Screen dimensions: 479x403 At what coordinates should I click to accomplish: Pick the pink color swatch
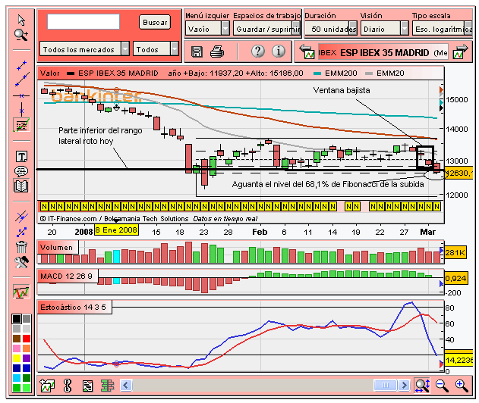coord(17,348)
